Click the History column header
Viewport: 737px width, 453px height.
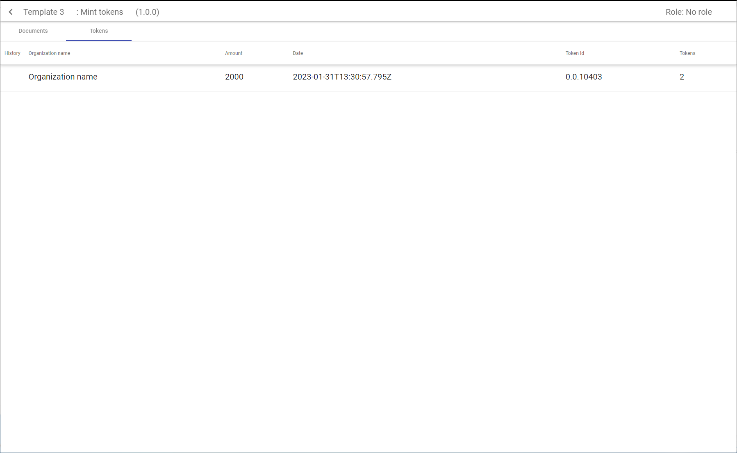12,53
